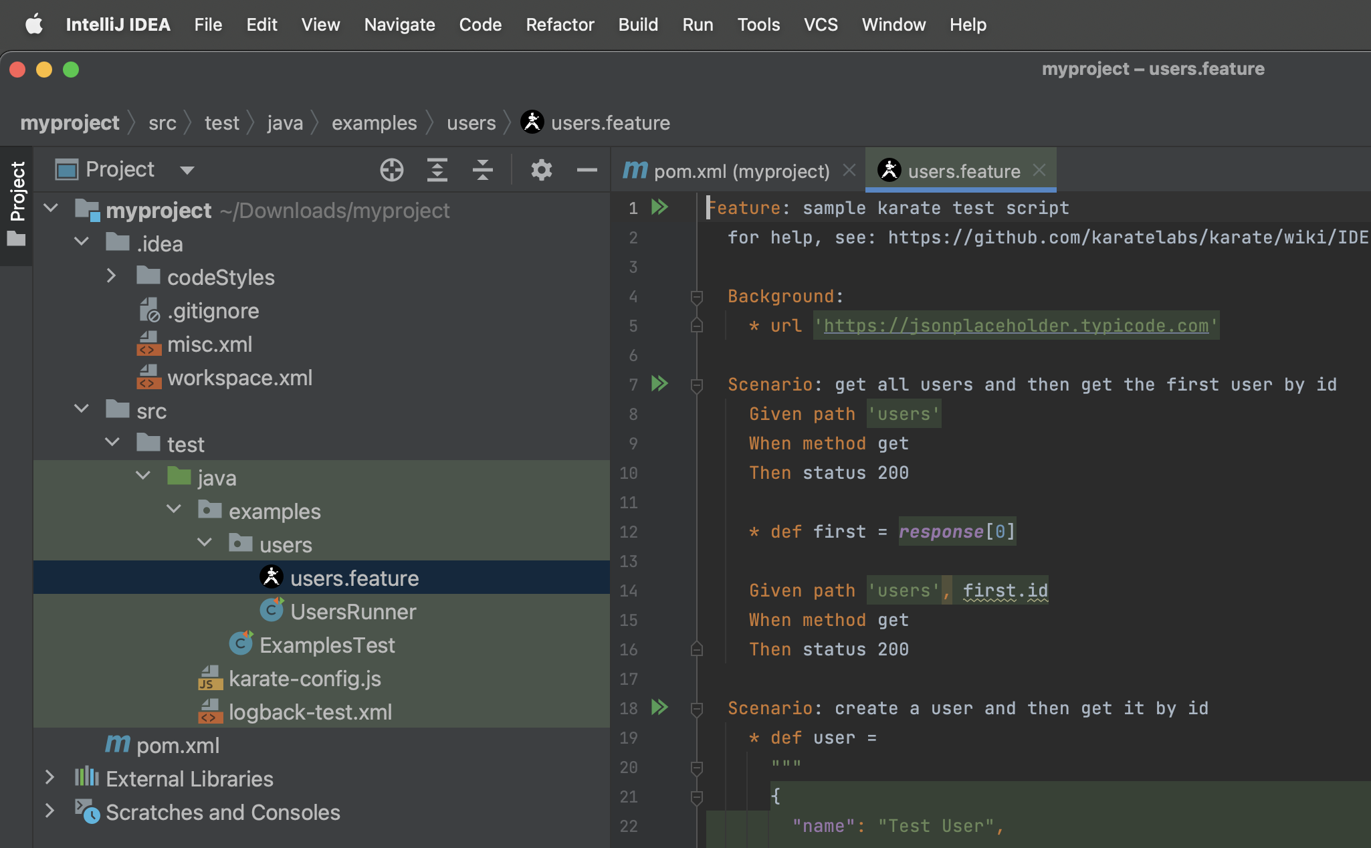Fold the docstring at line 20
This screenshot has width=1371, height=848.
tap(697, 767)
